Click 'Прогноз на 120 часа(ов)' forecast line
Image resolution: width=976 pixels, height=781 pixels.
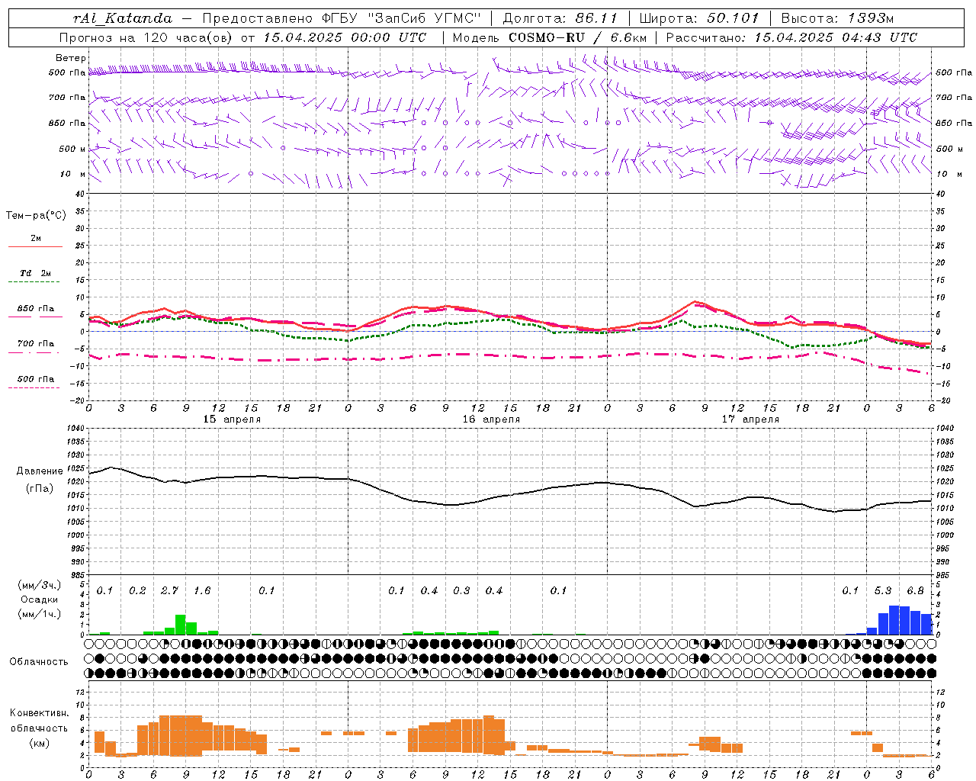(x=146, y=37)
